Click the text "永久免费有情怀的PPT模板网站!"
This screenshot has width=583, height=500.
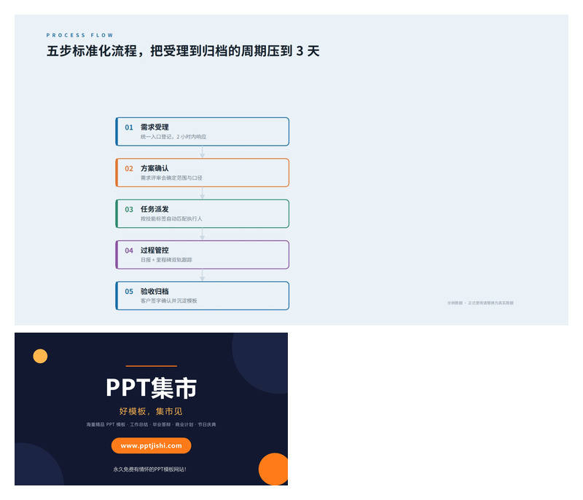(x=150, y=469)
